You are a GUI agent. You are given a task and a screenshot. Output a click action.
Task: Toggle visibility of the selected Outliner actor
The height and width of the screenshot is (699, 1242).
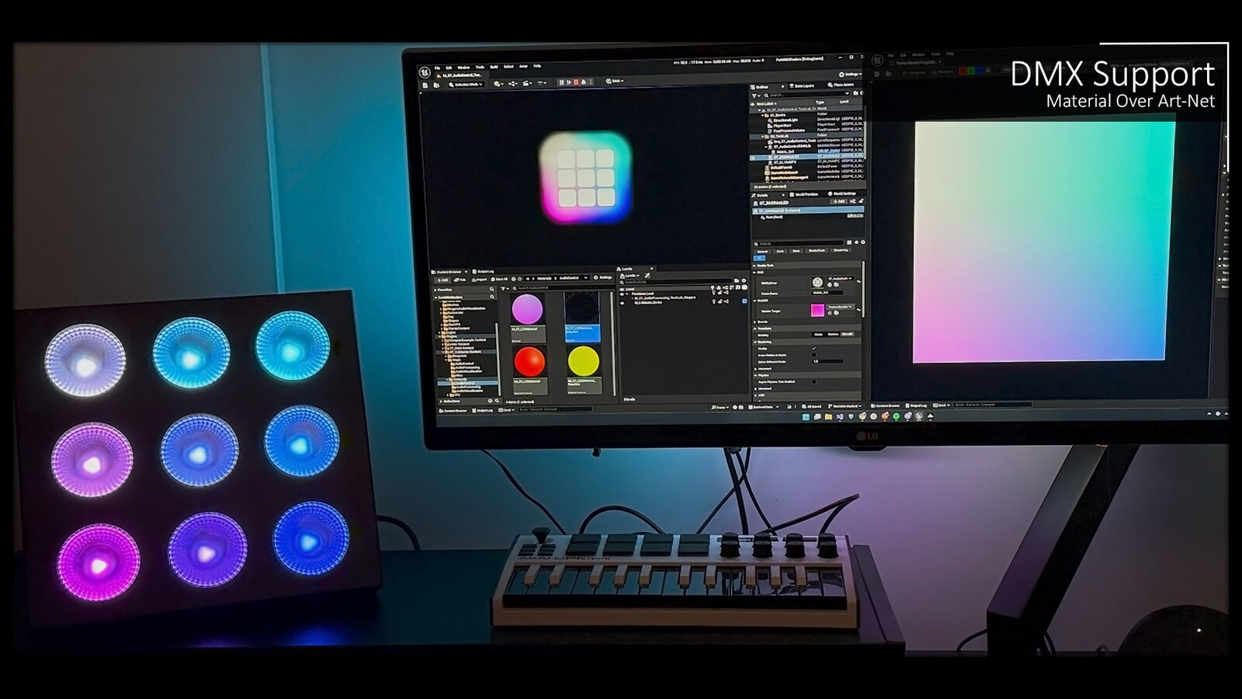click(x=751, y=157)
